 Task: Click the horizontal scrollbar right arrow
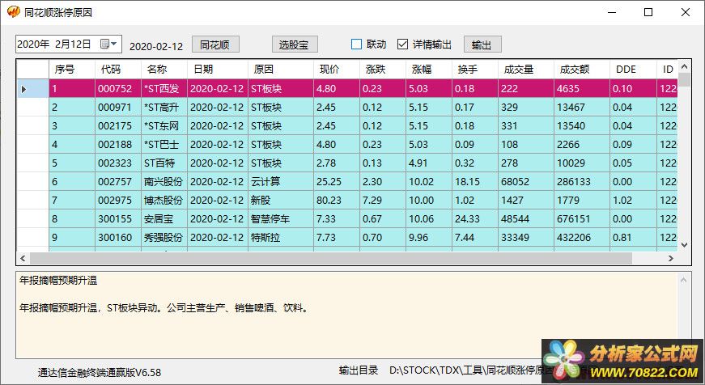point(671,258)
